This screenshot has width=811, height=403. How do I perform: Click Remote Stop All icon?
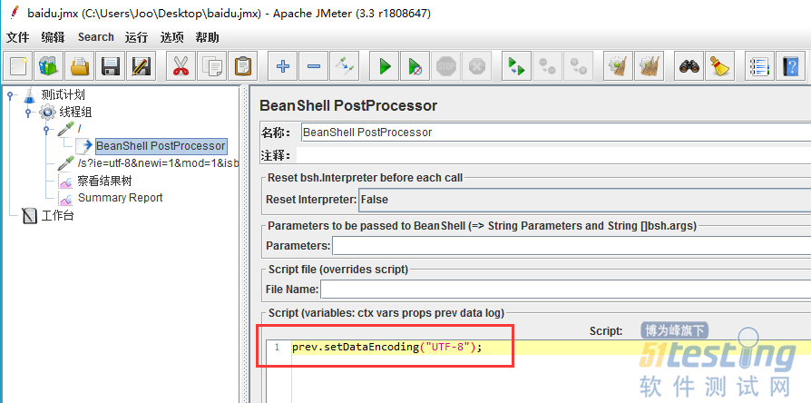click(x=547, y=66)
